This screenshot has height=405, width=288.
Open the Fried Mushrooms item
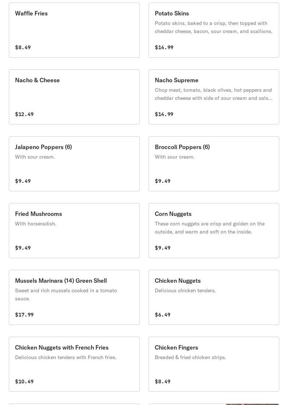coord(74,231)
